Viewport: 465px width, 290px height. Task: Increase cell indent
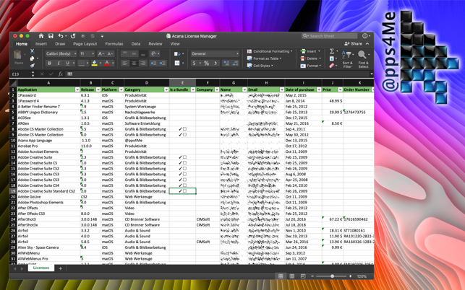[x=163, y=63]
